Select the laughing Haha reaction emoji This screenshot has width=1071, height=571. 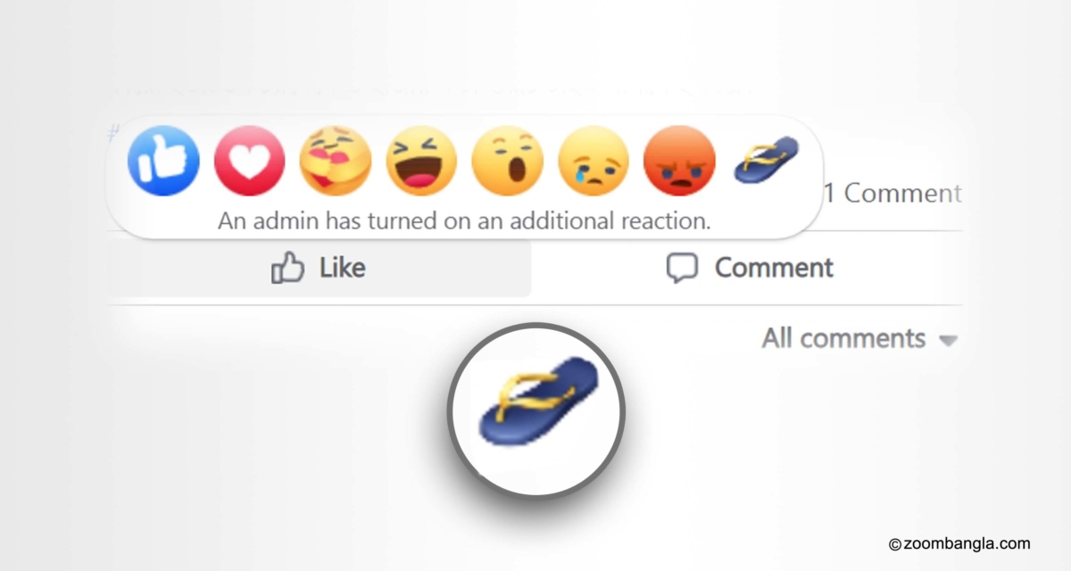click(x=421, y=161)
